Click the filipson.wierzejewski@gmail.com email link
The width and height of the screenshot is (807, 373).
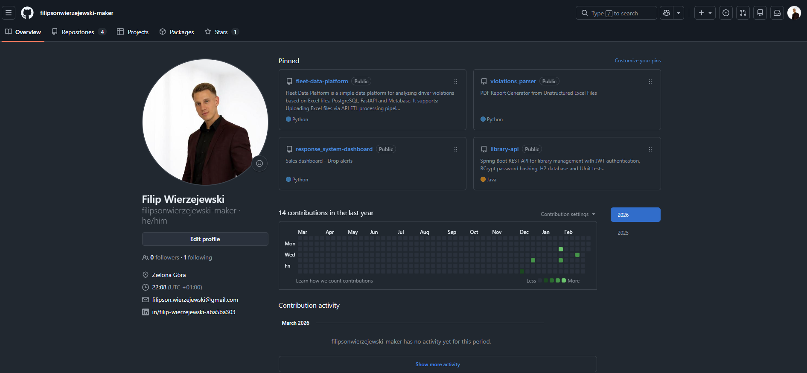click(x=195, y=300)
